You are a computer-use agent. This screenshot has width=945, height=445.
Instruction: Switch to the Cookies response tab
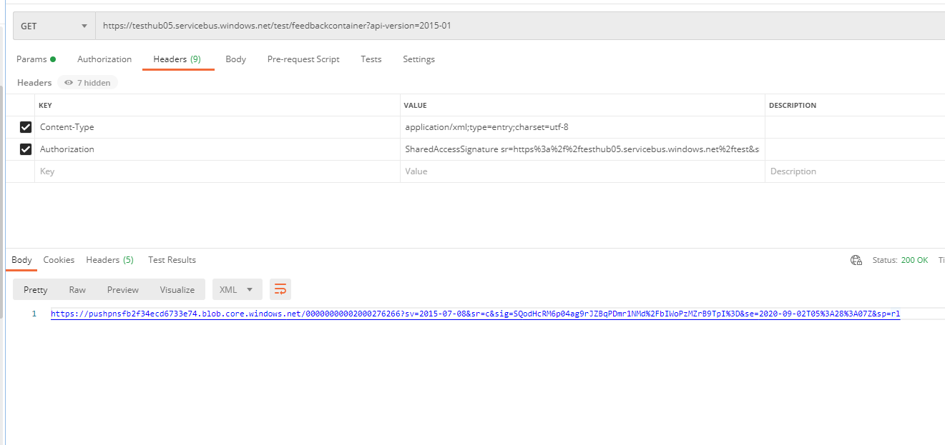59,259
